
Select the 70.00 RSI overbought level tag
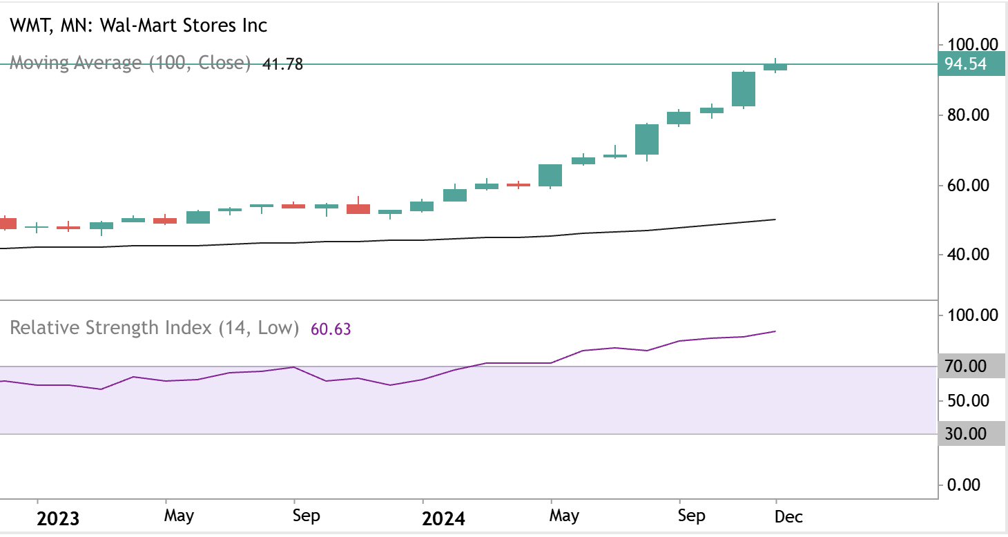pos(971,367)
